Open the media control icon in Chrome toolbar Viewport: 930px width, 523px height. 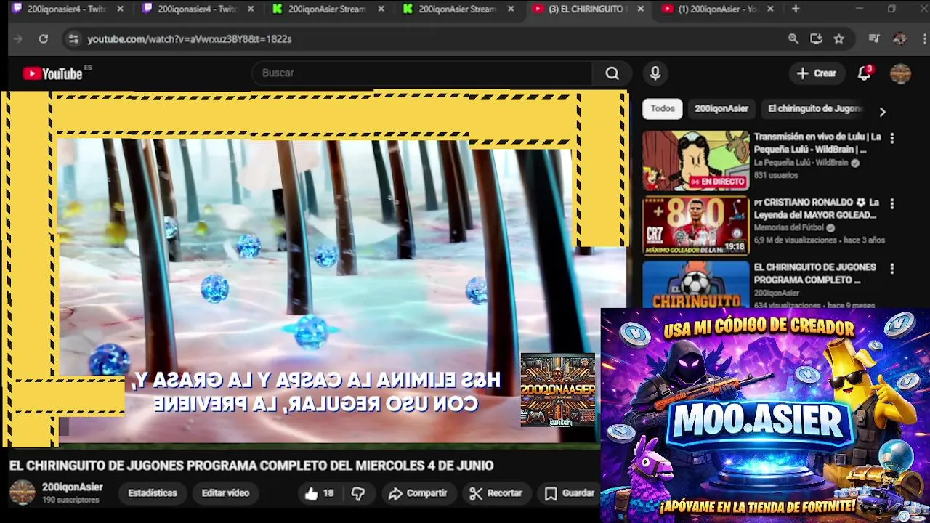pos(874,38)
